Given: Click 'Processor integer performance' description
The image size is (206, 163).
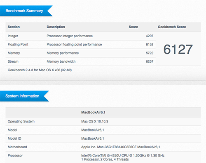Looking at the screenshot, I should [x=70, y=36].
